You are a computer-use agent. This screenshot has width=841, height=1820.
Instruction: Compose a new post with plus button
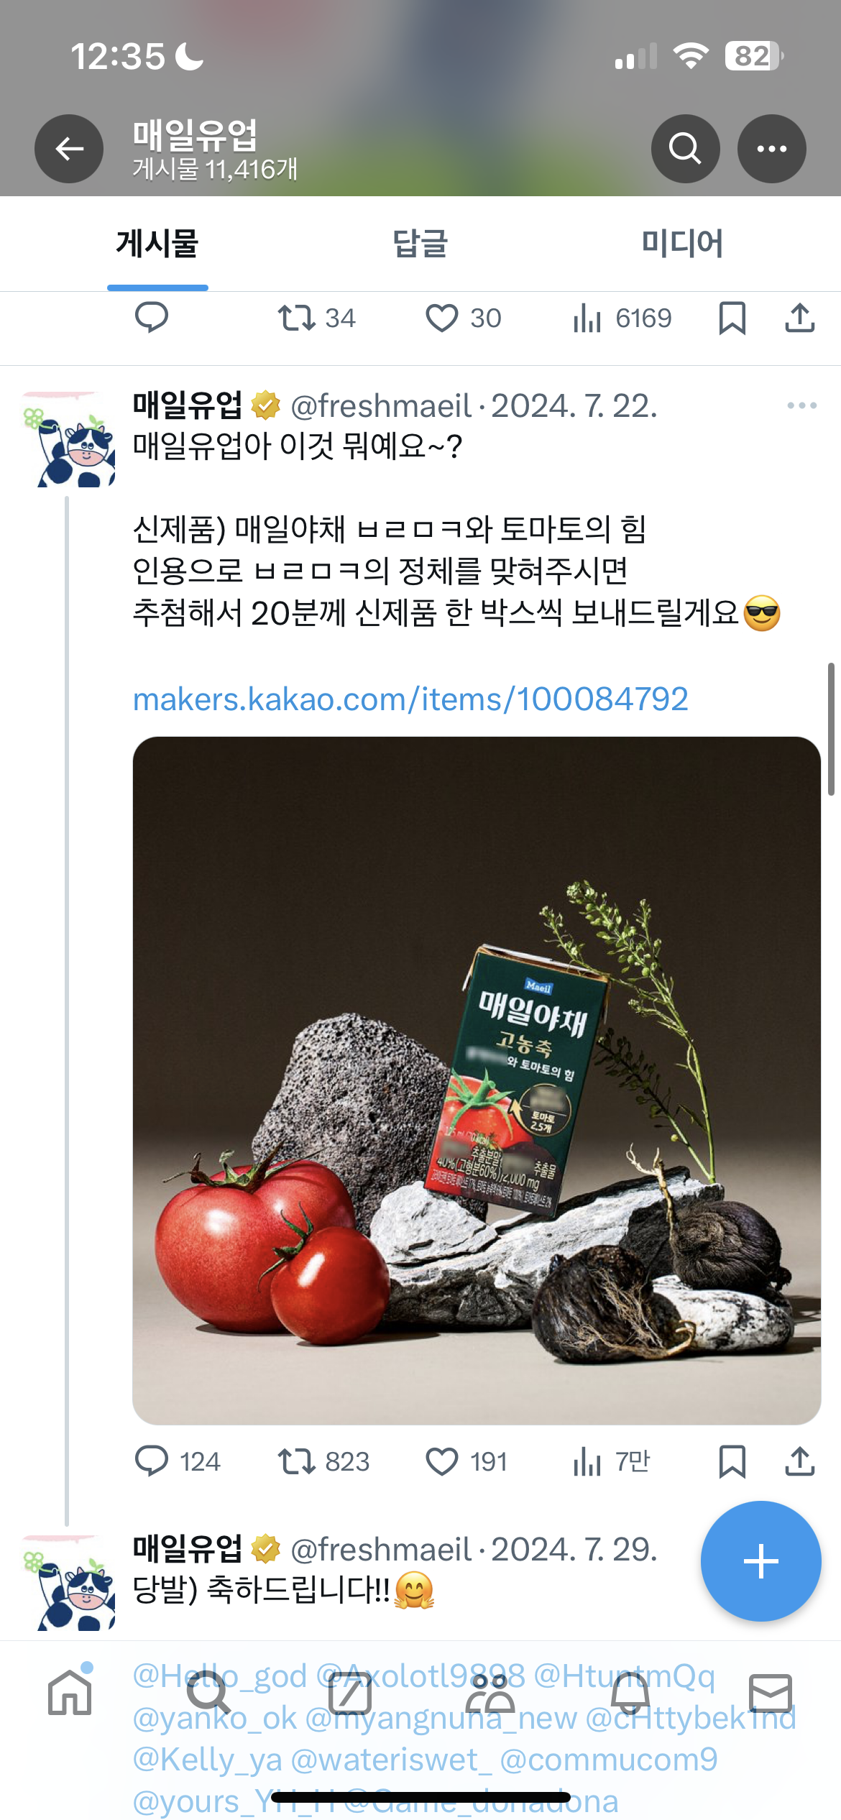click(x=760, y=1561)
